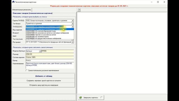Select 6302991000 Из льняной пряжи option
Viewport: 179px width, 101px height.
point(50,36)
